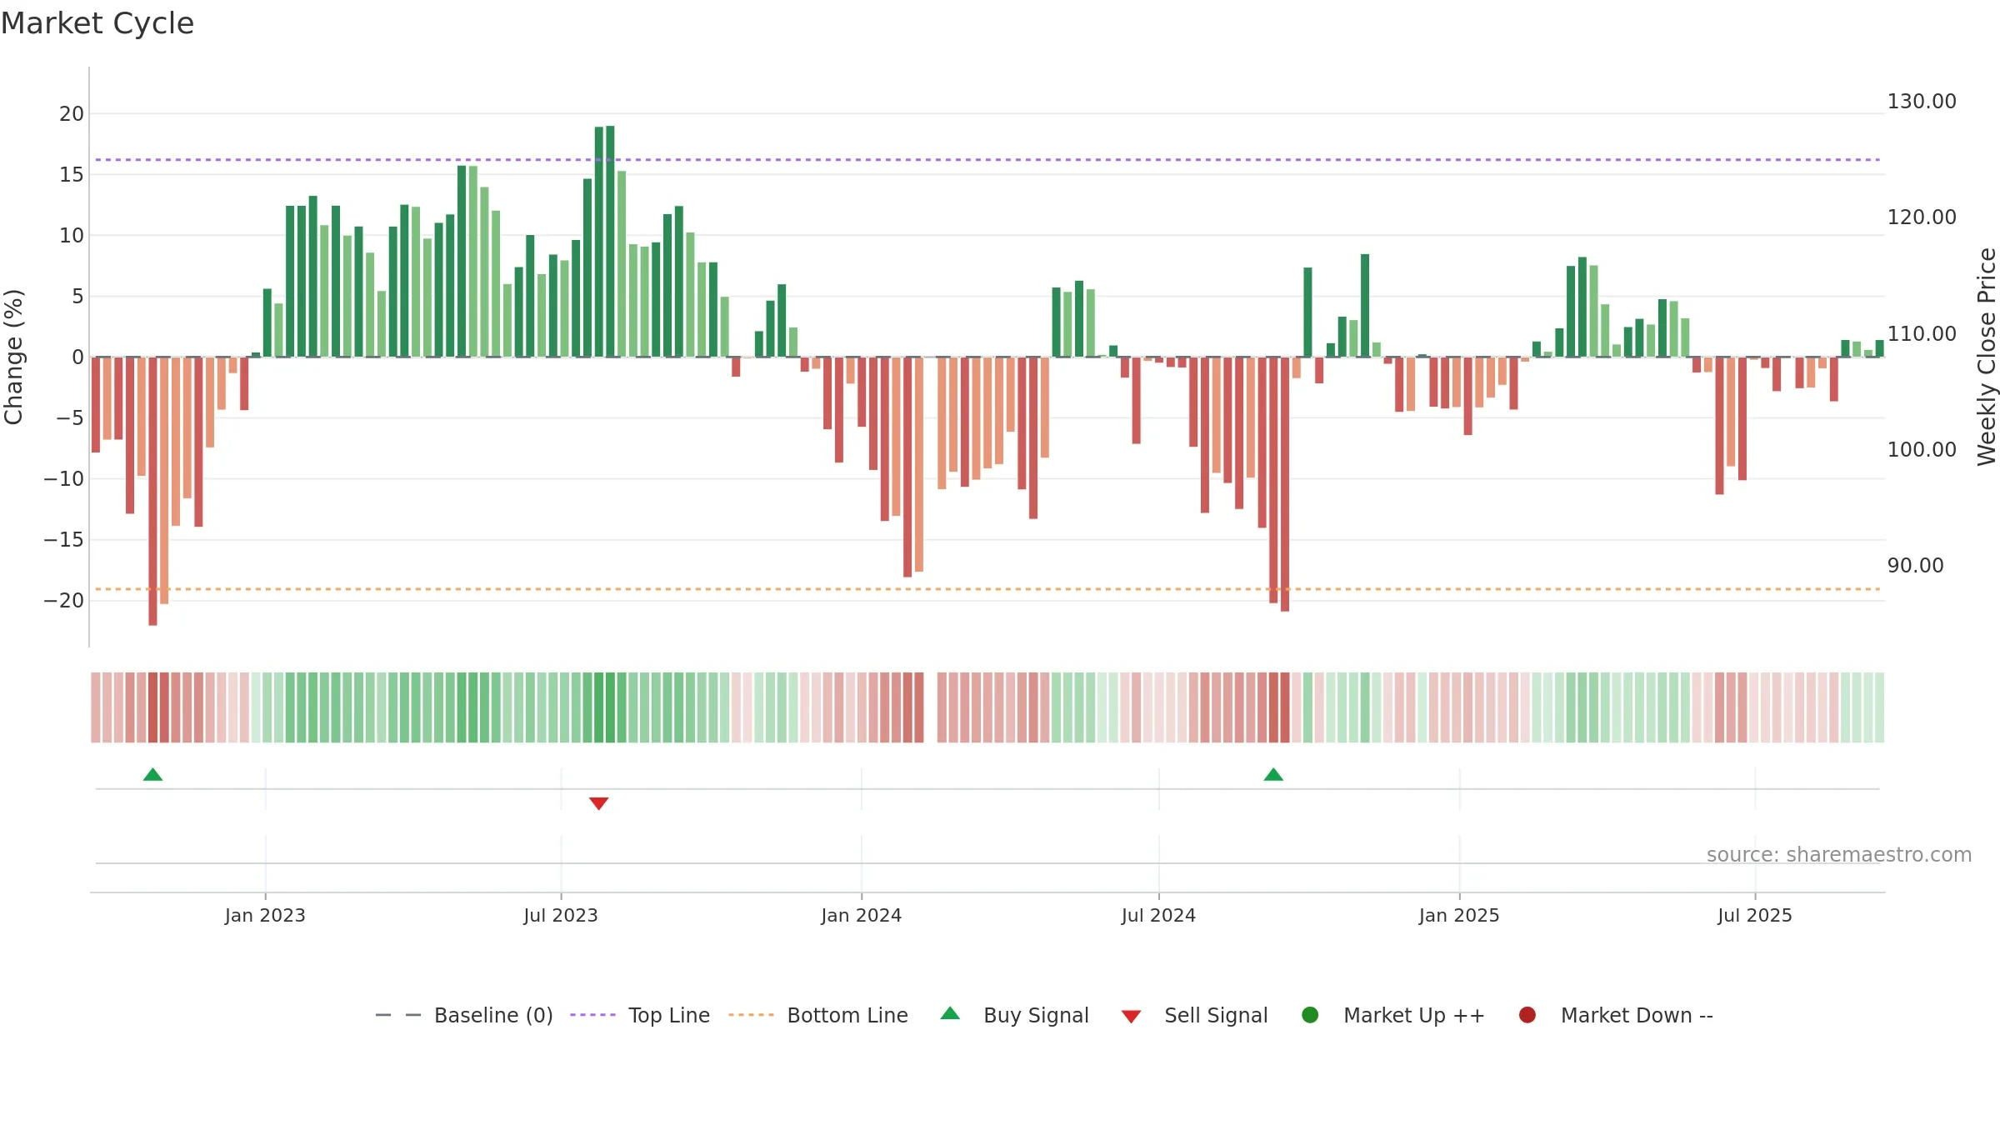Click the red Market Down circle icon
Screen dimensions: 2000x1125
(x=1527, y=1015)
